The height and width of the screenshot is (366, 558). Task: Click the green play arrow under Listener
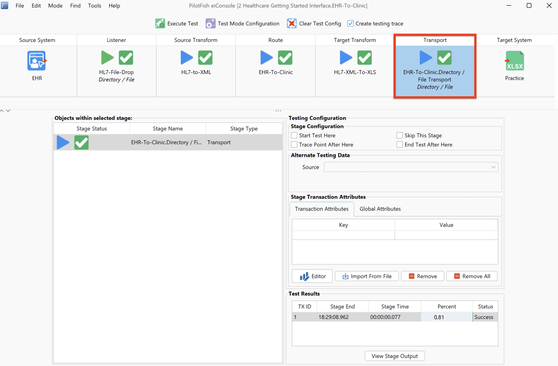pyautogui.click(x=107, y=58)
